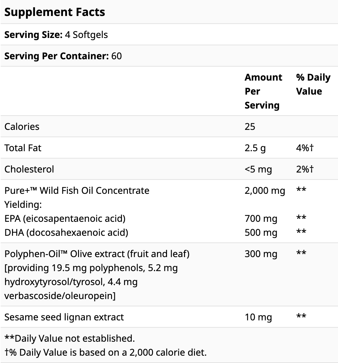Select the Amount Per Serving column header
Screen dimensions: 338x363
(263, 91)
